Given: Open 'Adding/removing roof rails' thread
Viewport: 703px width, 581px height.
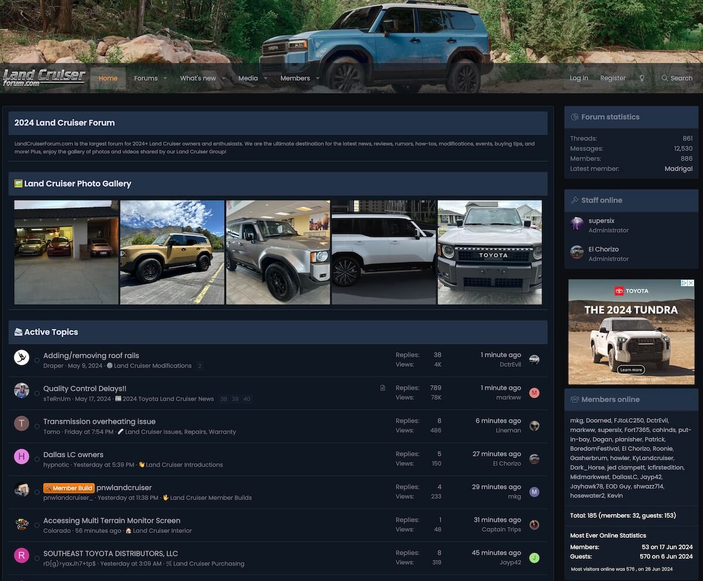Looking at the screenshot, I should (91, 355).
